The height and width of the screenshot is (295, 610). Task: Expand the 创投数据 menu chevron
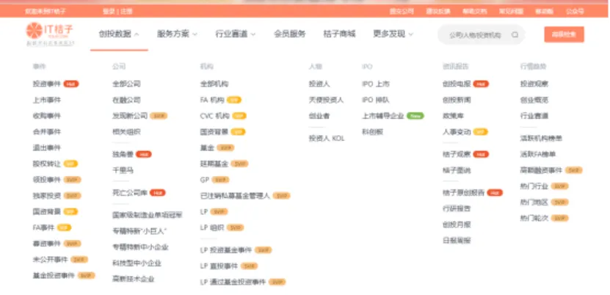pos(137,34)
